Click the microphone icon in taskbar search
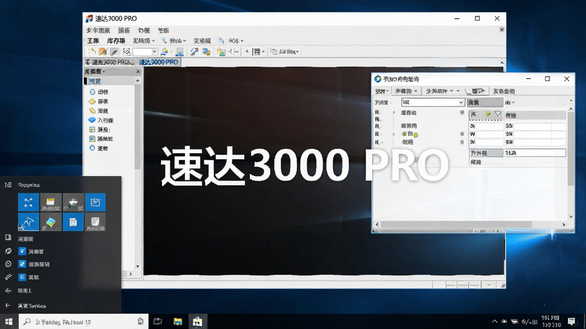The width and height of the screenshot is (586, 329). [x=141, y=321]
